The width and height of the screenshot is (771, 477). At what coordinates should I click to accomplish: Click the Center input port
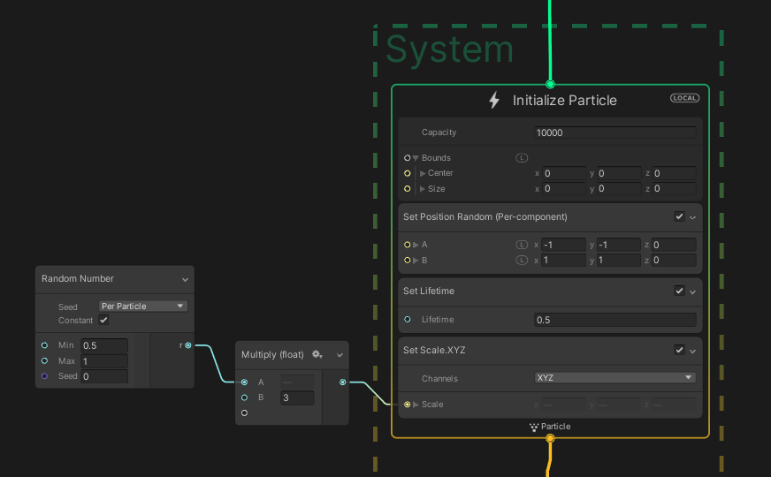407,173
